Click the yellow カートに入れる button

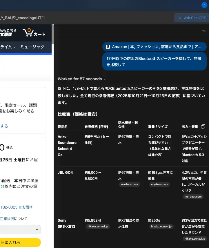[x=20, y=242]
